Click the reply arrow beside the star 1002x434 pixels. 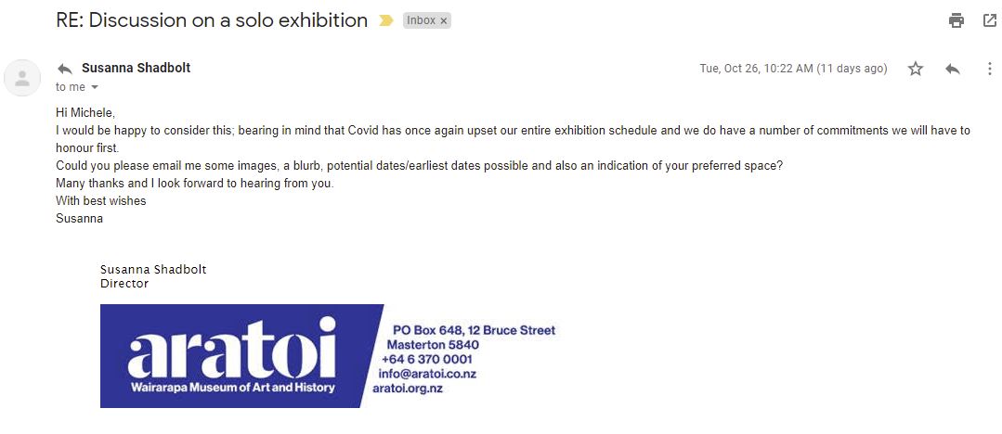tap(952, 69)
